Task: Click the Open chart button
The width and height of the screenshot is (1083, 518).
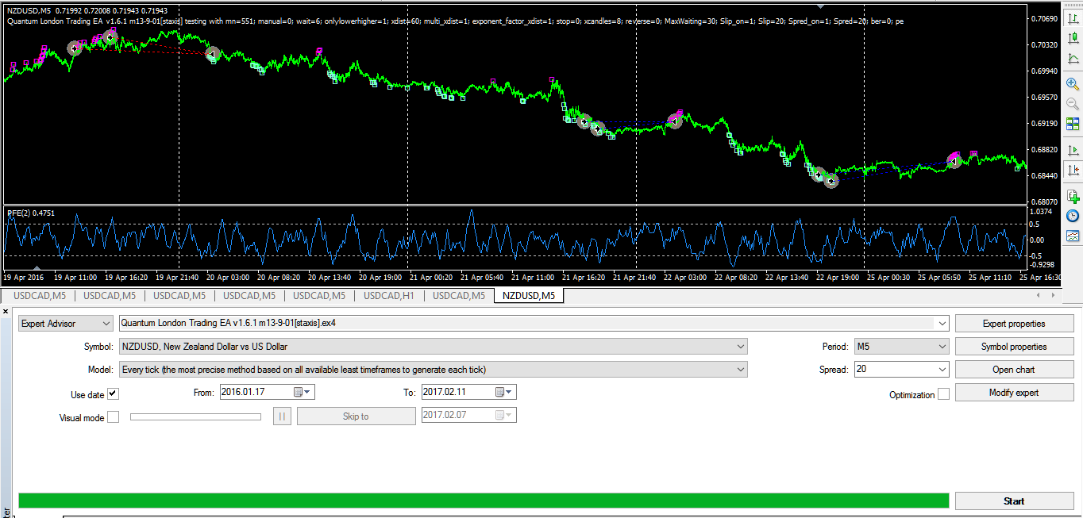Action: [x=1014, y=370]
